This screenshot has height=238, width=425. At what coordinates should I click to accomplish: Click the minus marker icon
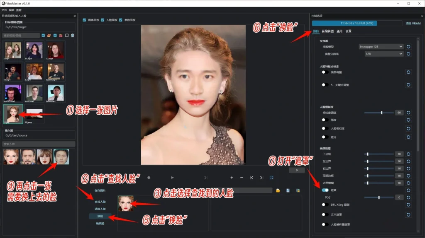pos(242,178)
